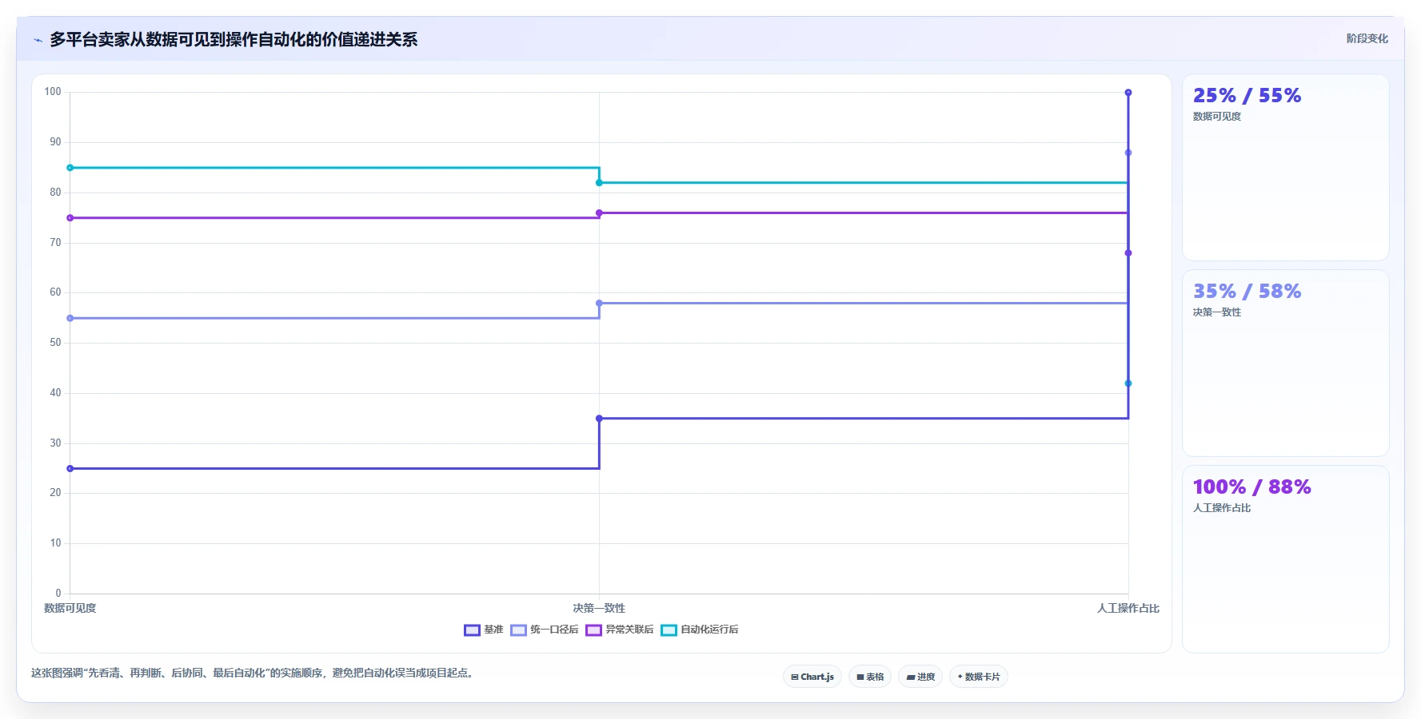Click the 100 y-axis tick label

tap(53, 92)
